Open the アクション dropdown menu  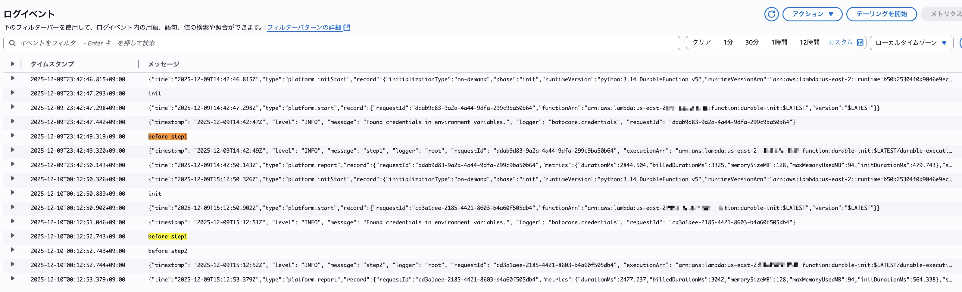click(x=812, y=14)
